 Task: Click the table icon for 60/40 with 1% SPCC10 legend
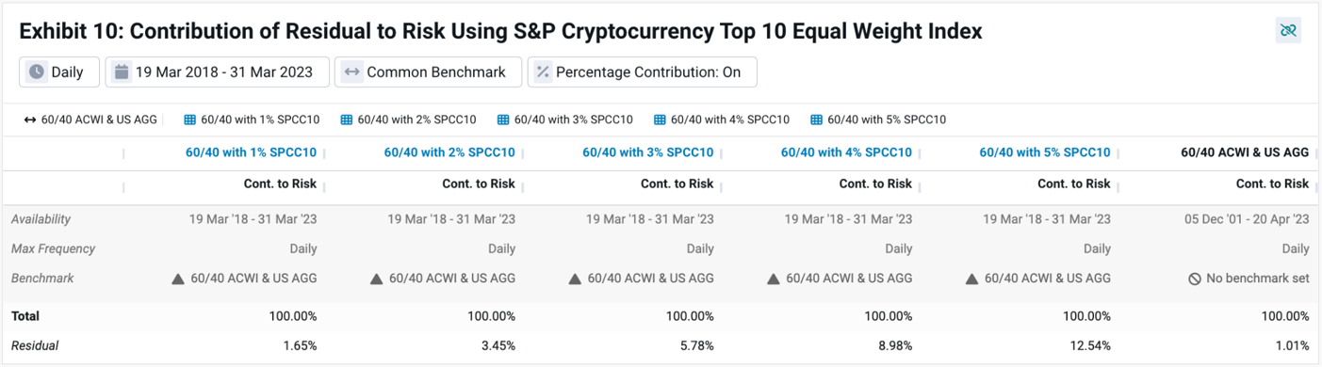click(189, 120)
